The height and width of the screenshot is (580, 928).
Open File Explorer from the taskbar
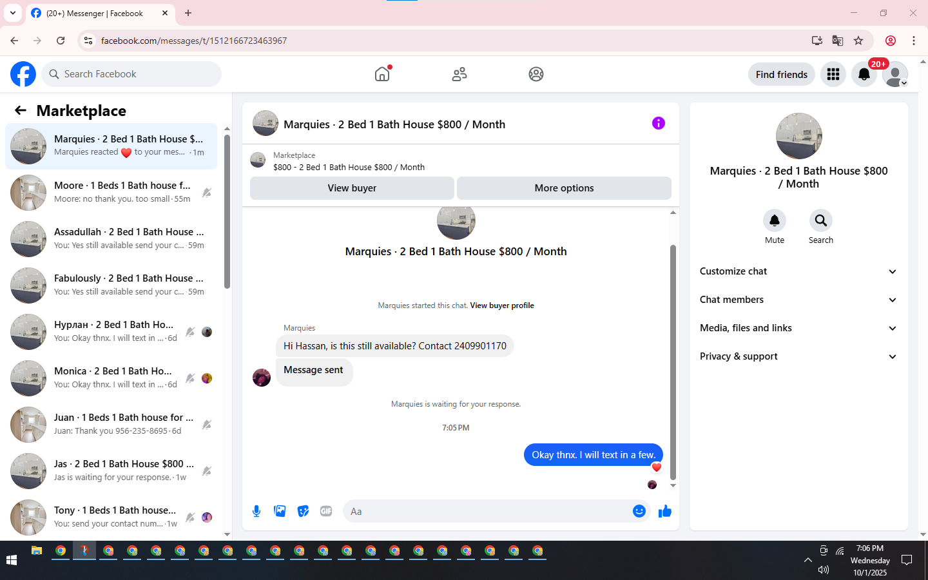tap(37, 551)
